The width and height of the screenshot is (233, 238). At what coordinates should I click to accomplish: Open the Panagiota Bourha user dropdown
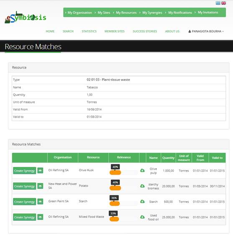tap(206, 31)
